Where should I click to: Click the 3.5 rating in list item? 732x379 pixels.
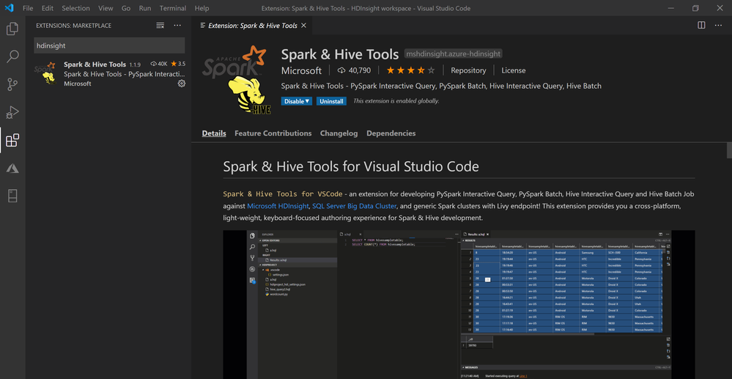(x=178, y=64)
